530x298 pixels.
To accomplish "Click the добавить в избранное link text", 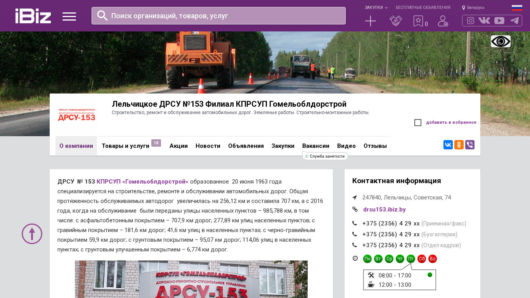I will pos(451,123).
